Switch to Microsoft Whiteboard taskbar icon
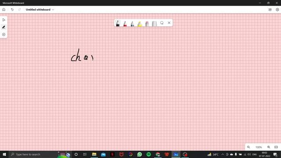 (176, 154)
